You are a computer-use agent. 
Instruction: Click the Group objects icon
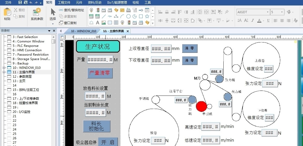214,12
